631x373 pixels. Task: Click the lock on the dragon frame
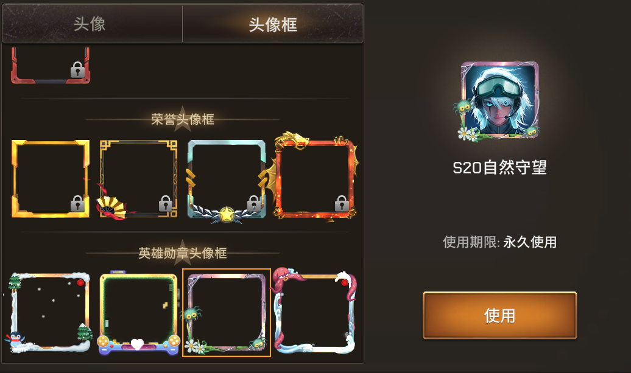coord(342,204)
